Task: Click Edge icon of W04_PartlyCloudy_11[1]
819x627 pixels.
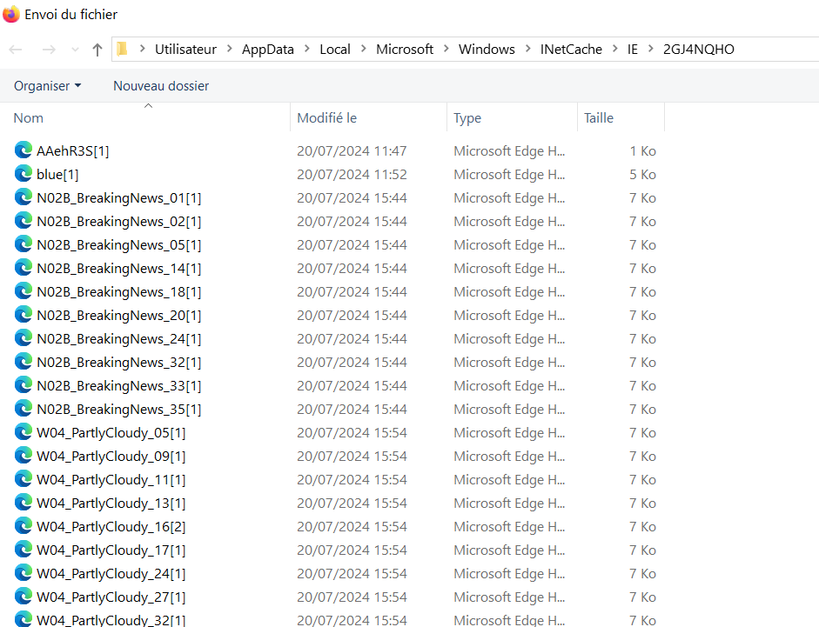Action: [23, 479]
